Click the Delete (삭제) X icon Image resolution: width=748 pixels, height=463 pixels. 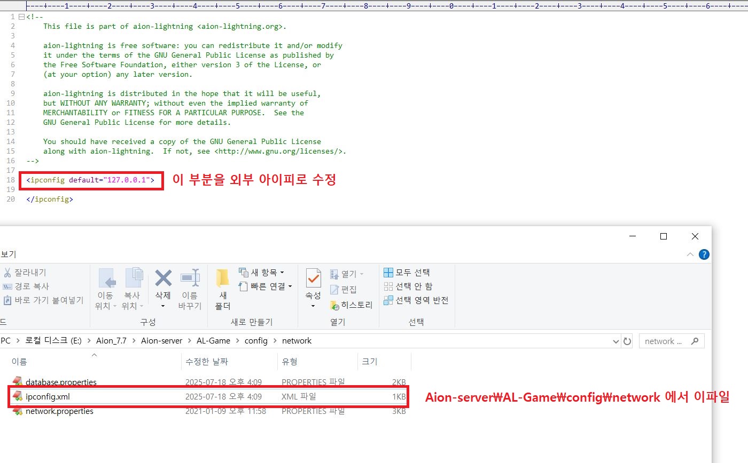point(163,278)
